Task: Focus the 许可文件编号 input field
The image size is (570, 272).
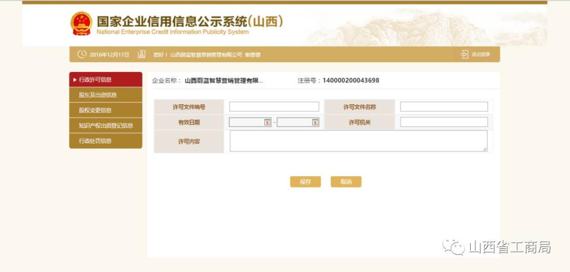Action: (274, 107)
